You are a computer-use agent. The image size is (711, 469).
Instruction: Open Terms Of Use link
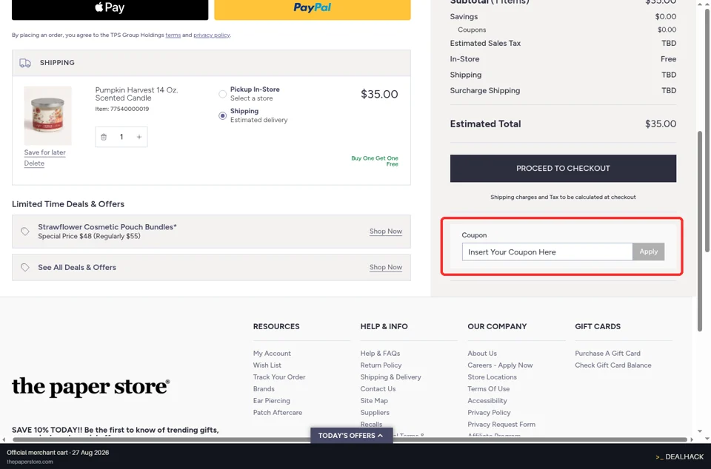coord(488,388)
